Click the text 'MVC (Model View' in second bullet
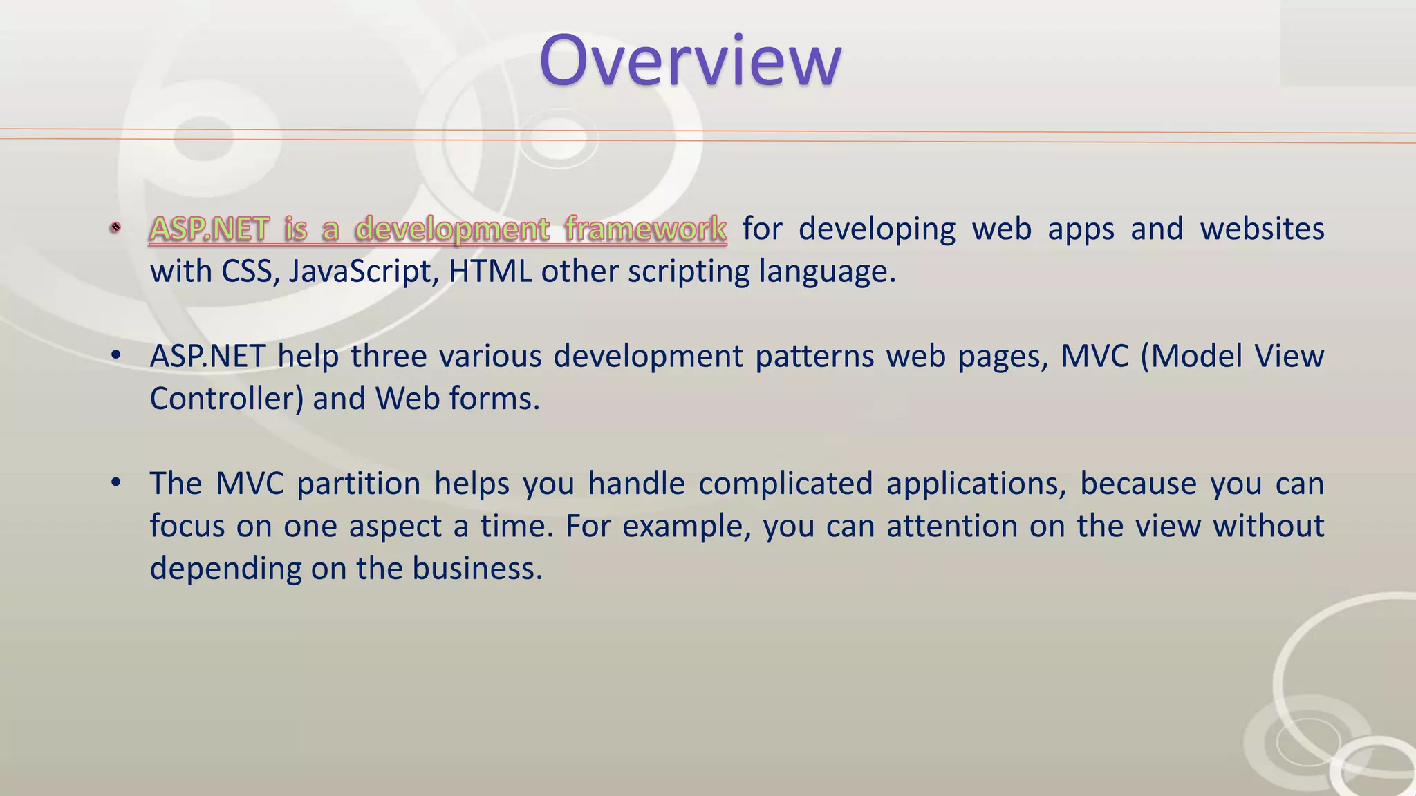Screen dimensions: 1416x796 coord(1192,356)
